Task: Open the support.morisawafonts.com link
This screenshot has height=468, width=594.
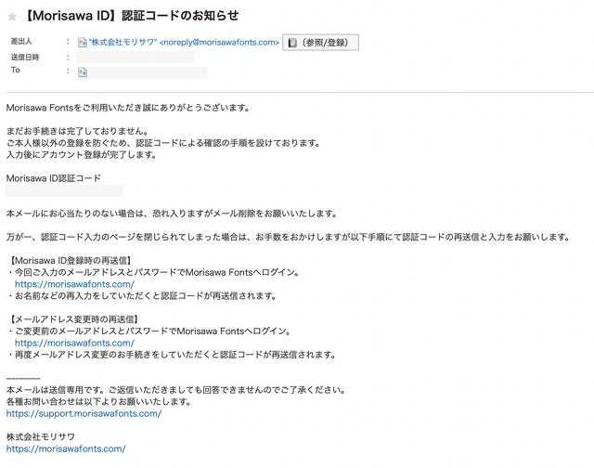Action: pyautogui.click(x=84, y=413)
